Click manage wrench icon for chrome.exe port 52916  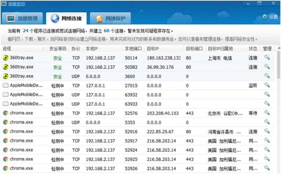[x=267, y=131]
